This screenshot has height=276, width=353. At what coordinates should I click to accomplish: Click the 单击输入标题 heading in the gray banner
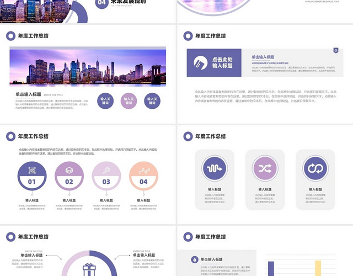(x=263, y=57)
